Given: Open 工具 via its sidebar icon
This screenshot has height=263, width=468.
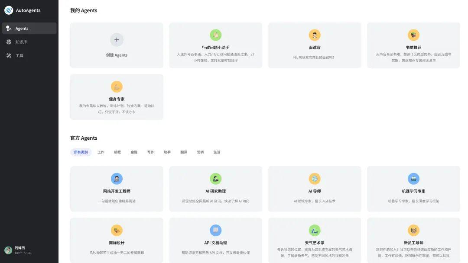Looking at the screenshot, I should tap(8, 55).
